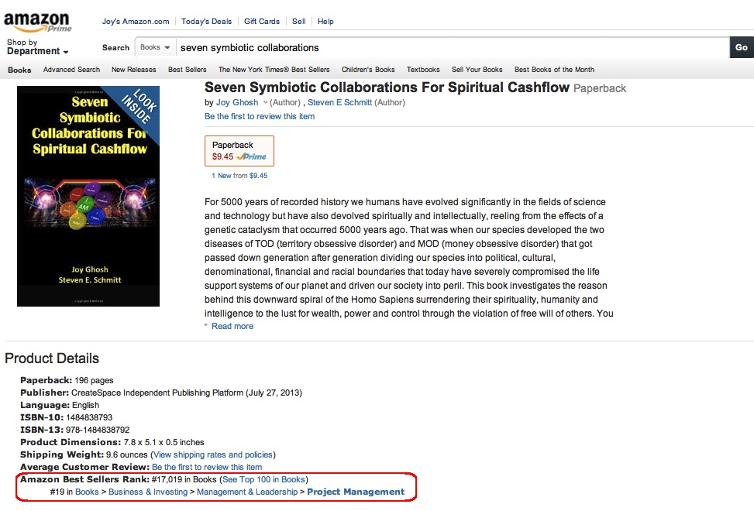Expand Joy Ghosh author dropdown arrow
Viewport: 754px width, 511px height.
pos(265,102)
